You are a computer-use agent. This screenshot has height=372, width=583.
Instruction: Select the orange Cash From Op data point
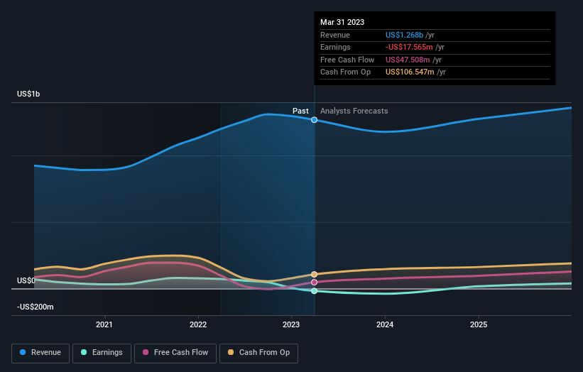(314, 274)
